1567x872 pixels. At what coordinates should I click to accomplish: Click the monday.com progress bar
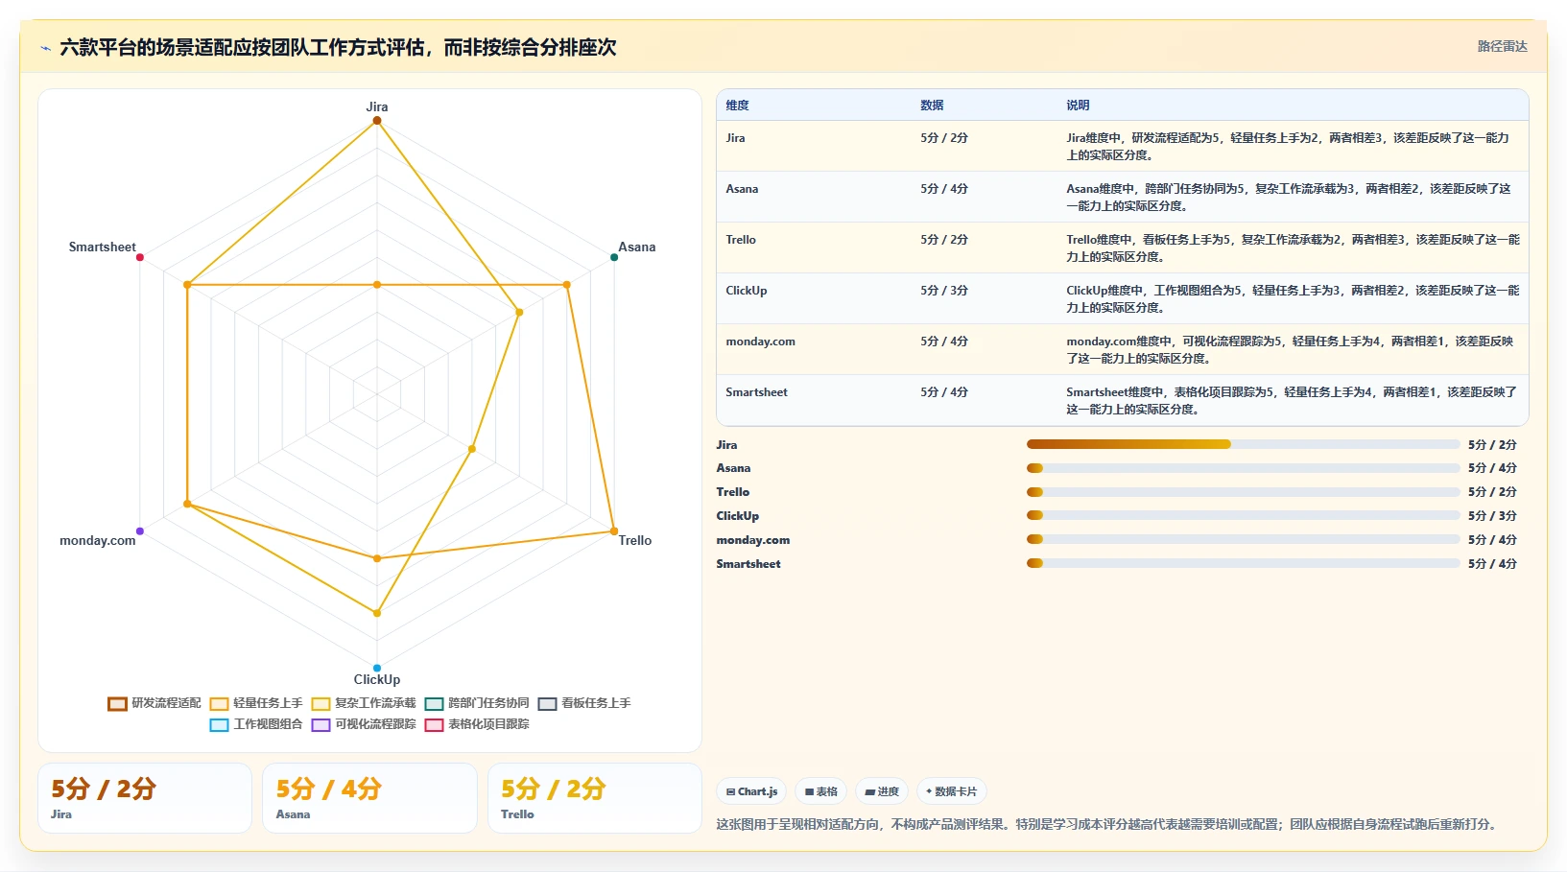(x=1243, y=539)
